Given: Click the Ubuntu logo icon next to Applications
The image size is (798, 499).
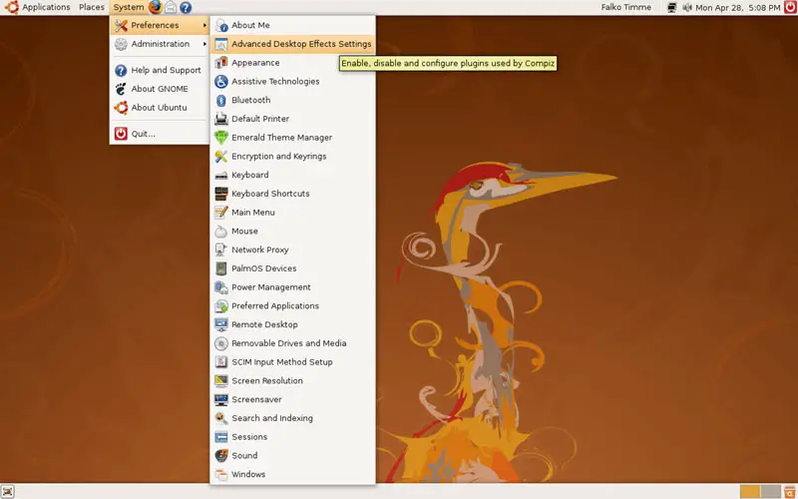Looking at the screenshot, I should (x=11, y=7).
